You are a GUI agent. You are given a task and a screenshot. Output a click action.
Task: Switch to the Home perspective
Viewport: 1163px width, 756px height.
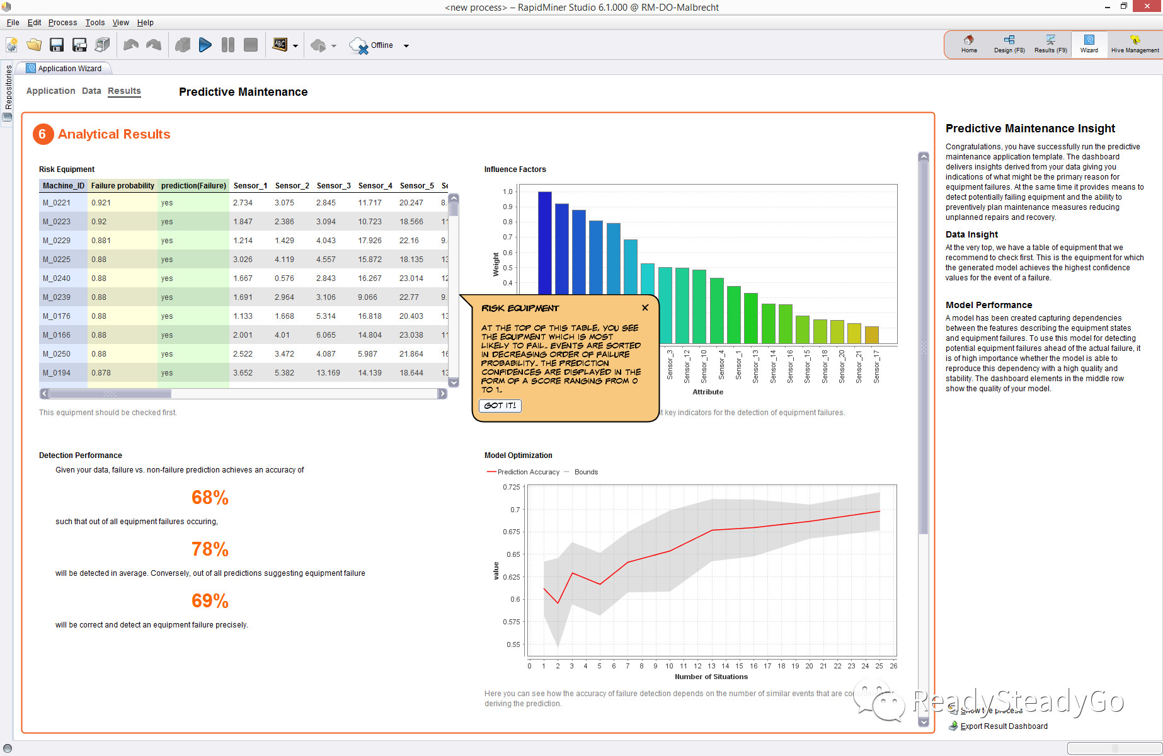point(969,44)
